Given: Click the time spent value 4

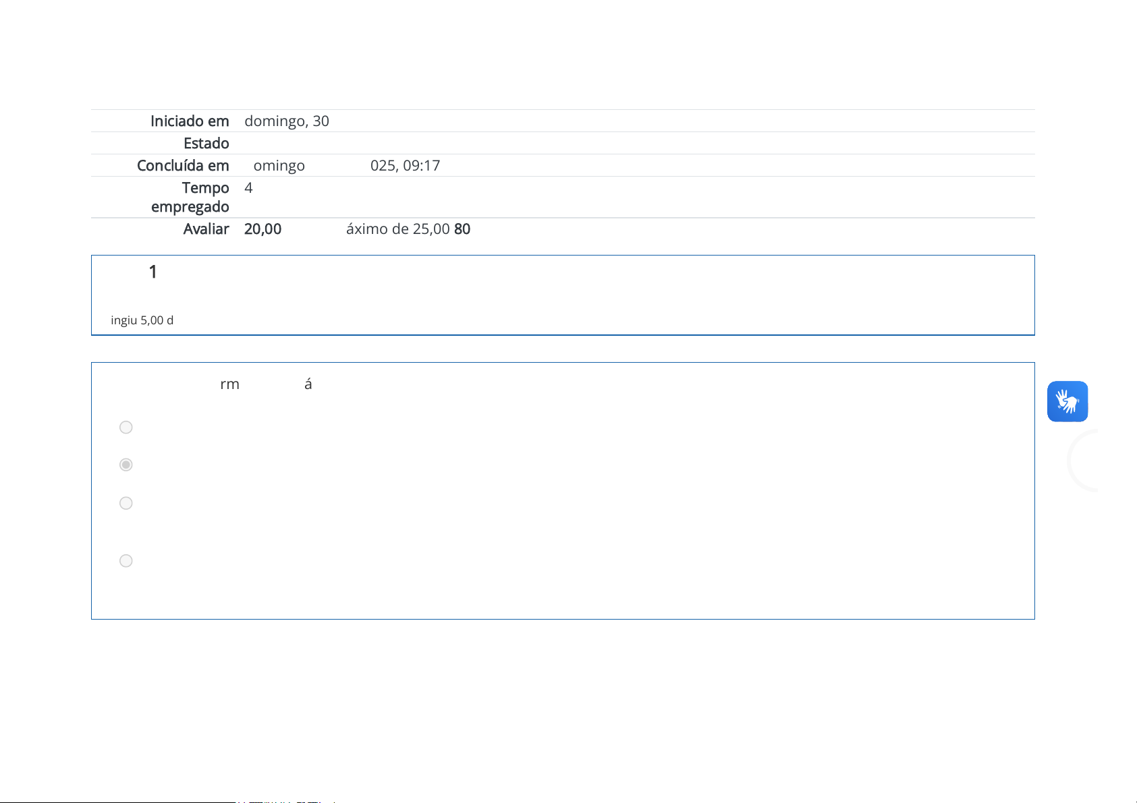Looking at the screenshot, I should tap(248, 188).
